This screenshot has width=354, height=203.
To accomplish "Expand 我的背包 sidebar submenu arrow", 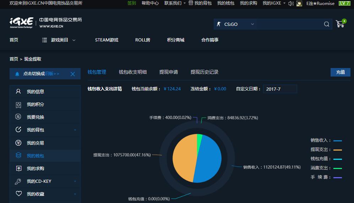I will 75,130.
